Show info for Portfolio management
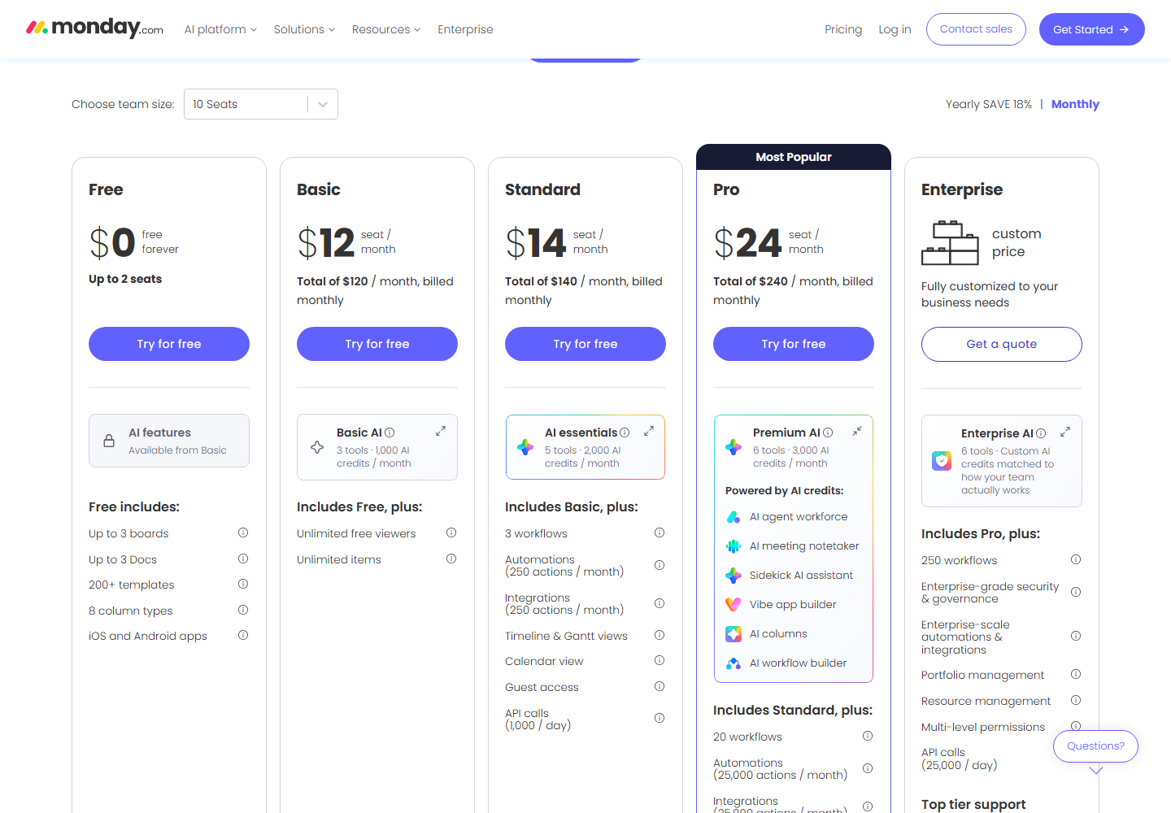Screen dimensions: 1171x813 (1076, 675)
